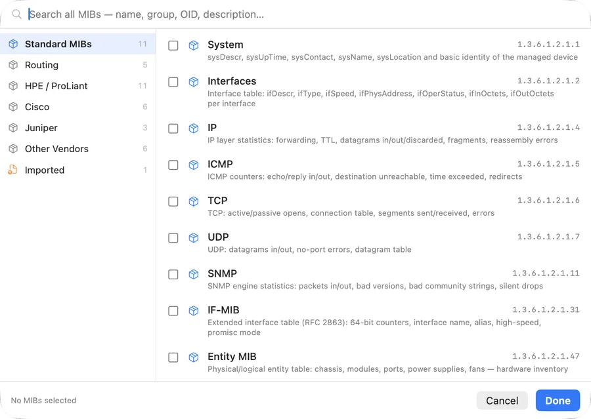Image resolution: width=591 pixels, height=419 pixels.
Task: Select the TCP MIB checkbox
Action: click(173, 201)
